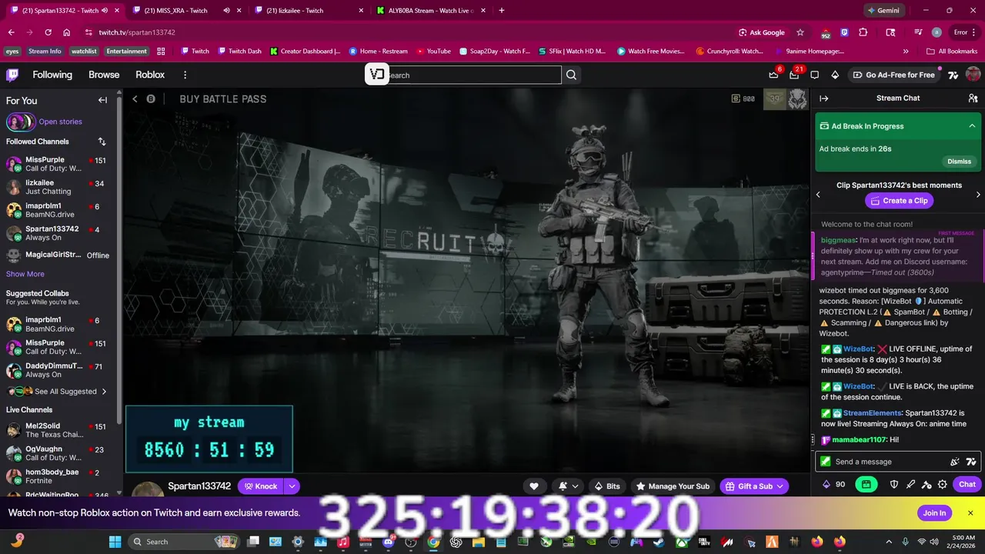The image size is (985, 554).
Task: Bookmark this page with the star icon
Action: (800, 32)
